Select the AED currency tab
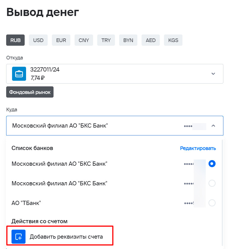Viewport: 229px width, 249px height. (x=151, y=40)
